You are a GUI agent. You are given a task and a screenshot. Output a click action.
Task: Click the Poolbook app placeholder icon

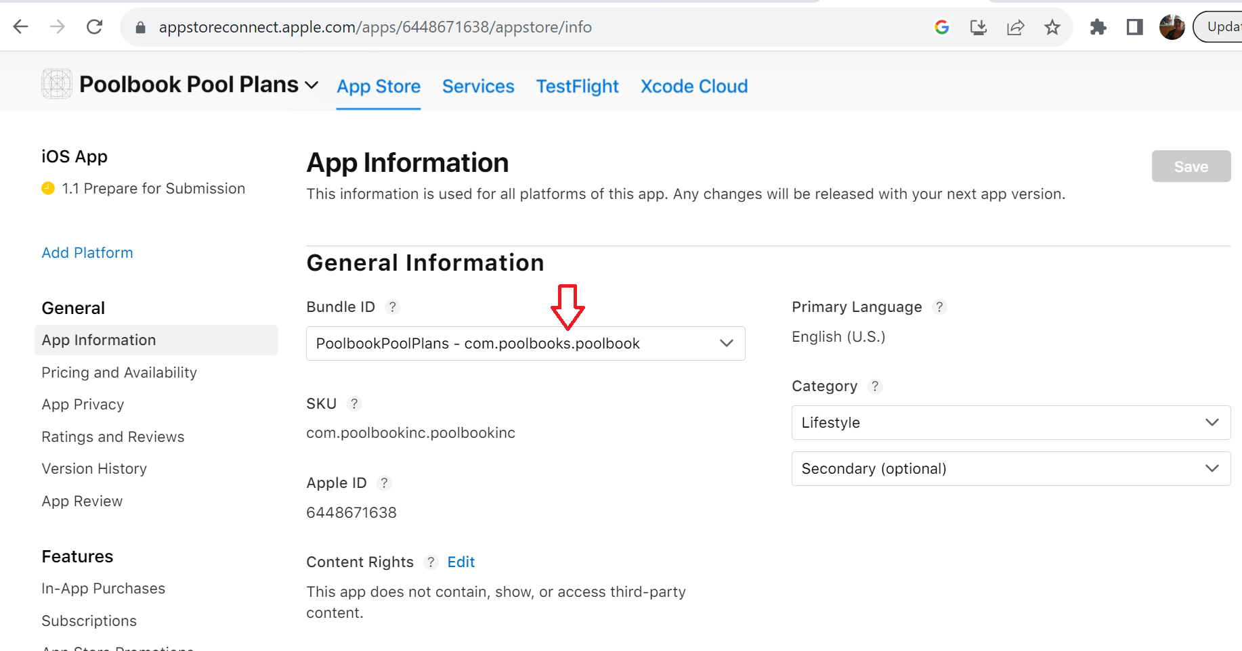(x=57, y=84)
